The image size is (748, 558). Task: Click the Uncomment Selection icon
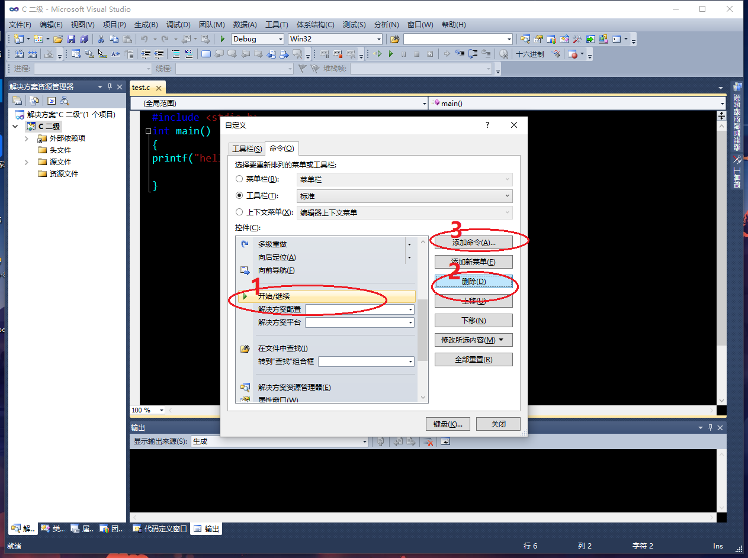(189, 54)
